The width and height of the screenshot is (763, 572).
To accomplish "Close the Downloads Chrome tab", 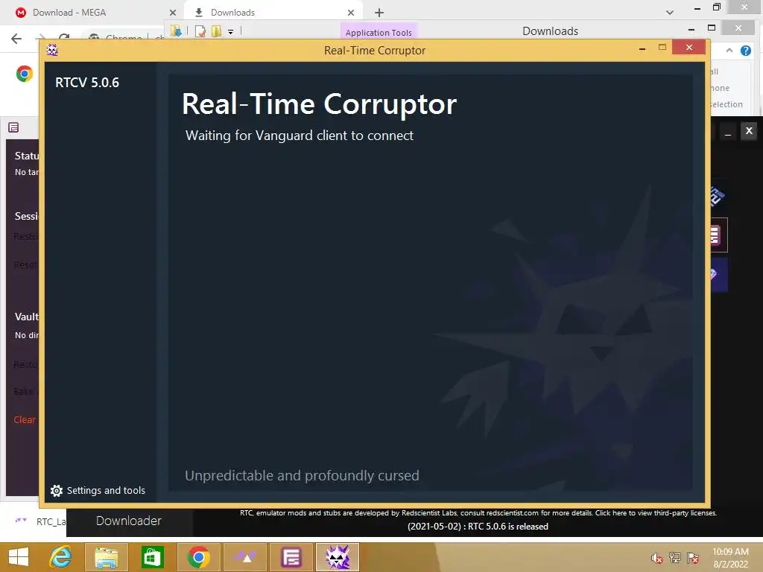I will pyautogui.click(x=351, y=13).
